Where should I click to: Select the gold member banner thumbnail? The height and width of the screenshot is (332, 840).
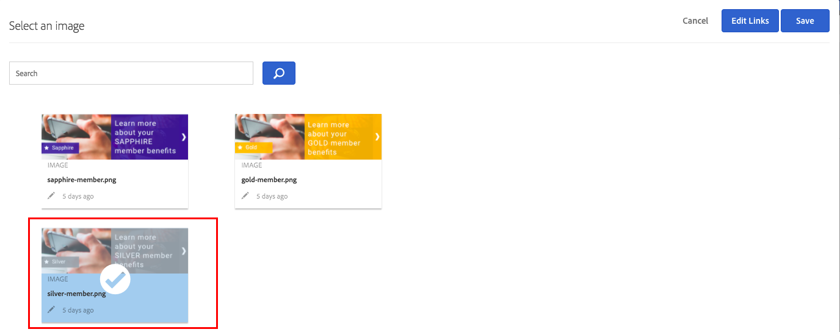pyautogui.click(x=308, y=136)
